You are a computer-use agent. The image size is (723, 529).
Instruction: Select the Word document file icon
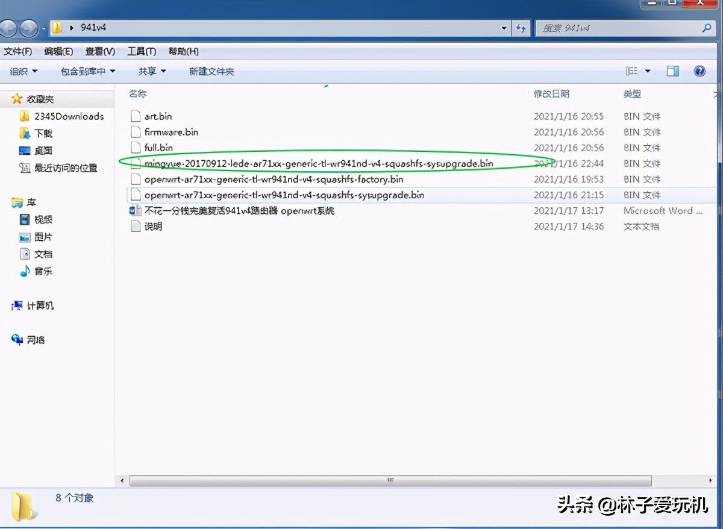(x=136, y=211)
